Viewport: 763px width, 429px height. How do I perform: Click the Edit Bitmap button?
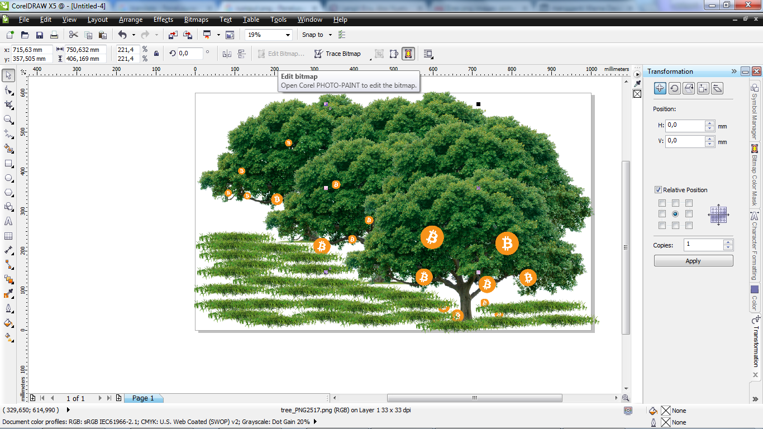pos(281,54)
